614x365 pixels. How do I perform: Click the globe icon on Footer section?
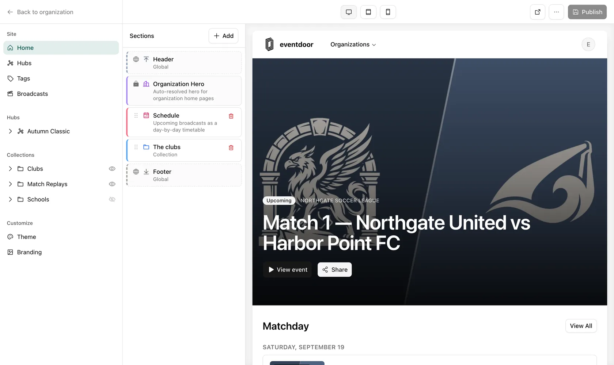click(x=136, y=172)
